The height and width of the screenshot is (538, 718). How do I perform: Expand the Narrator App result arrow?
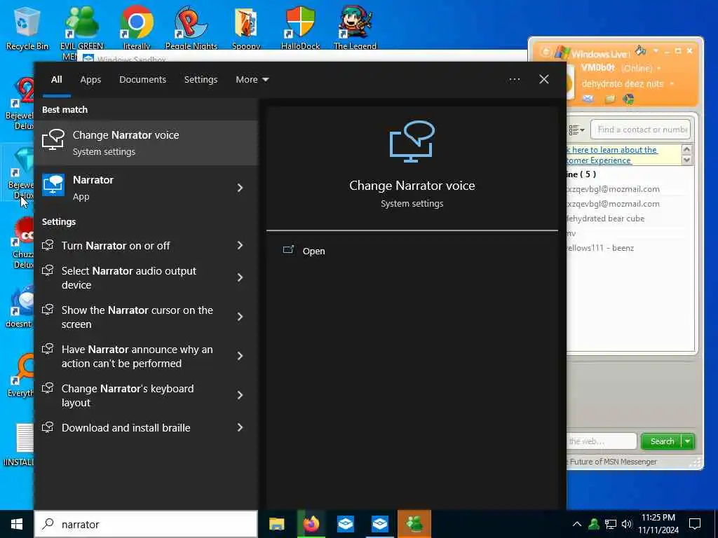pyautogui.click(x=240, y=188)
